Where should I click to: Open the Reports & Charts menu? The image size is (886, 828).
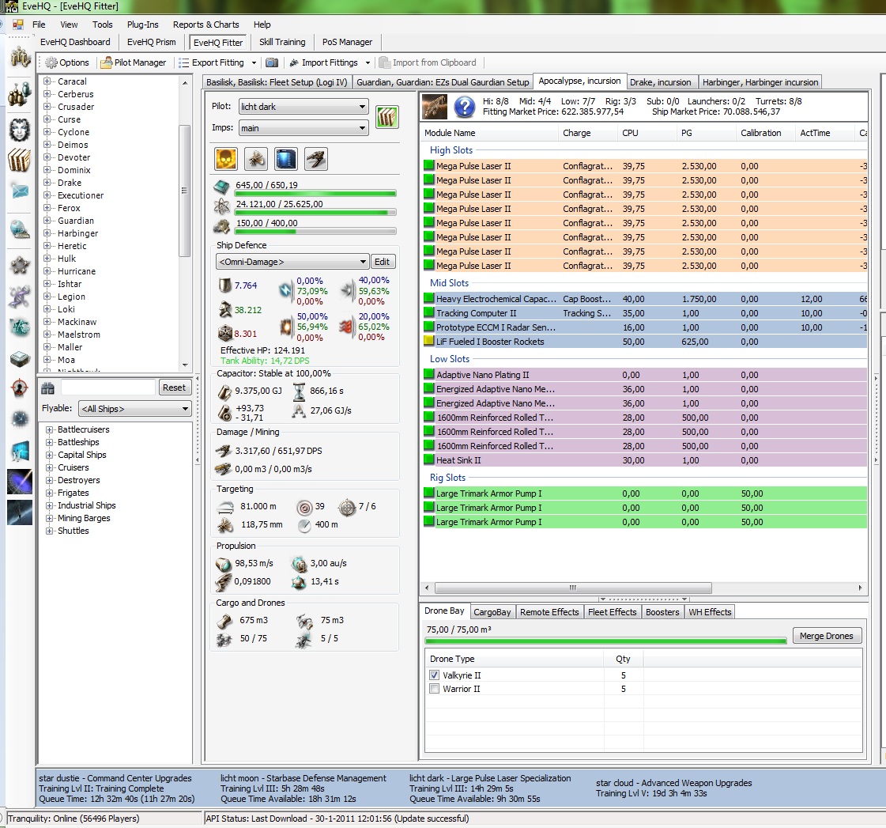point(205,25)
